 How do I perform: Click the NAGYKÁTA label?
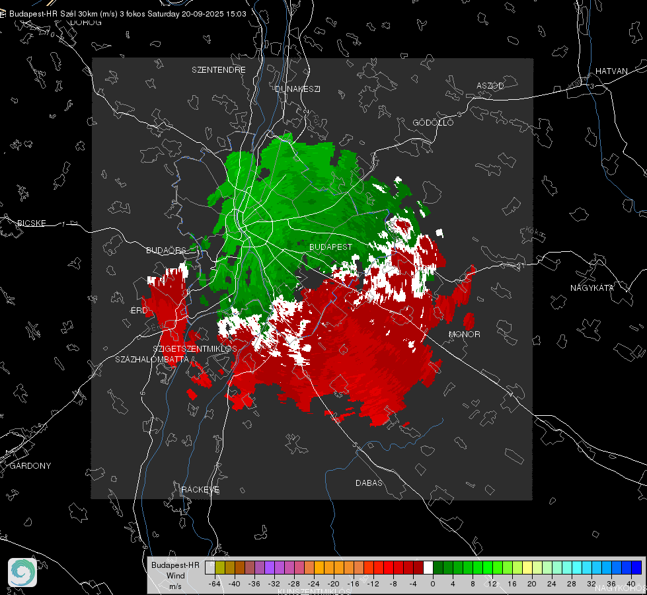(591, 288)
